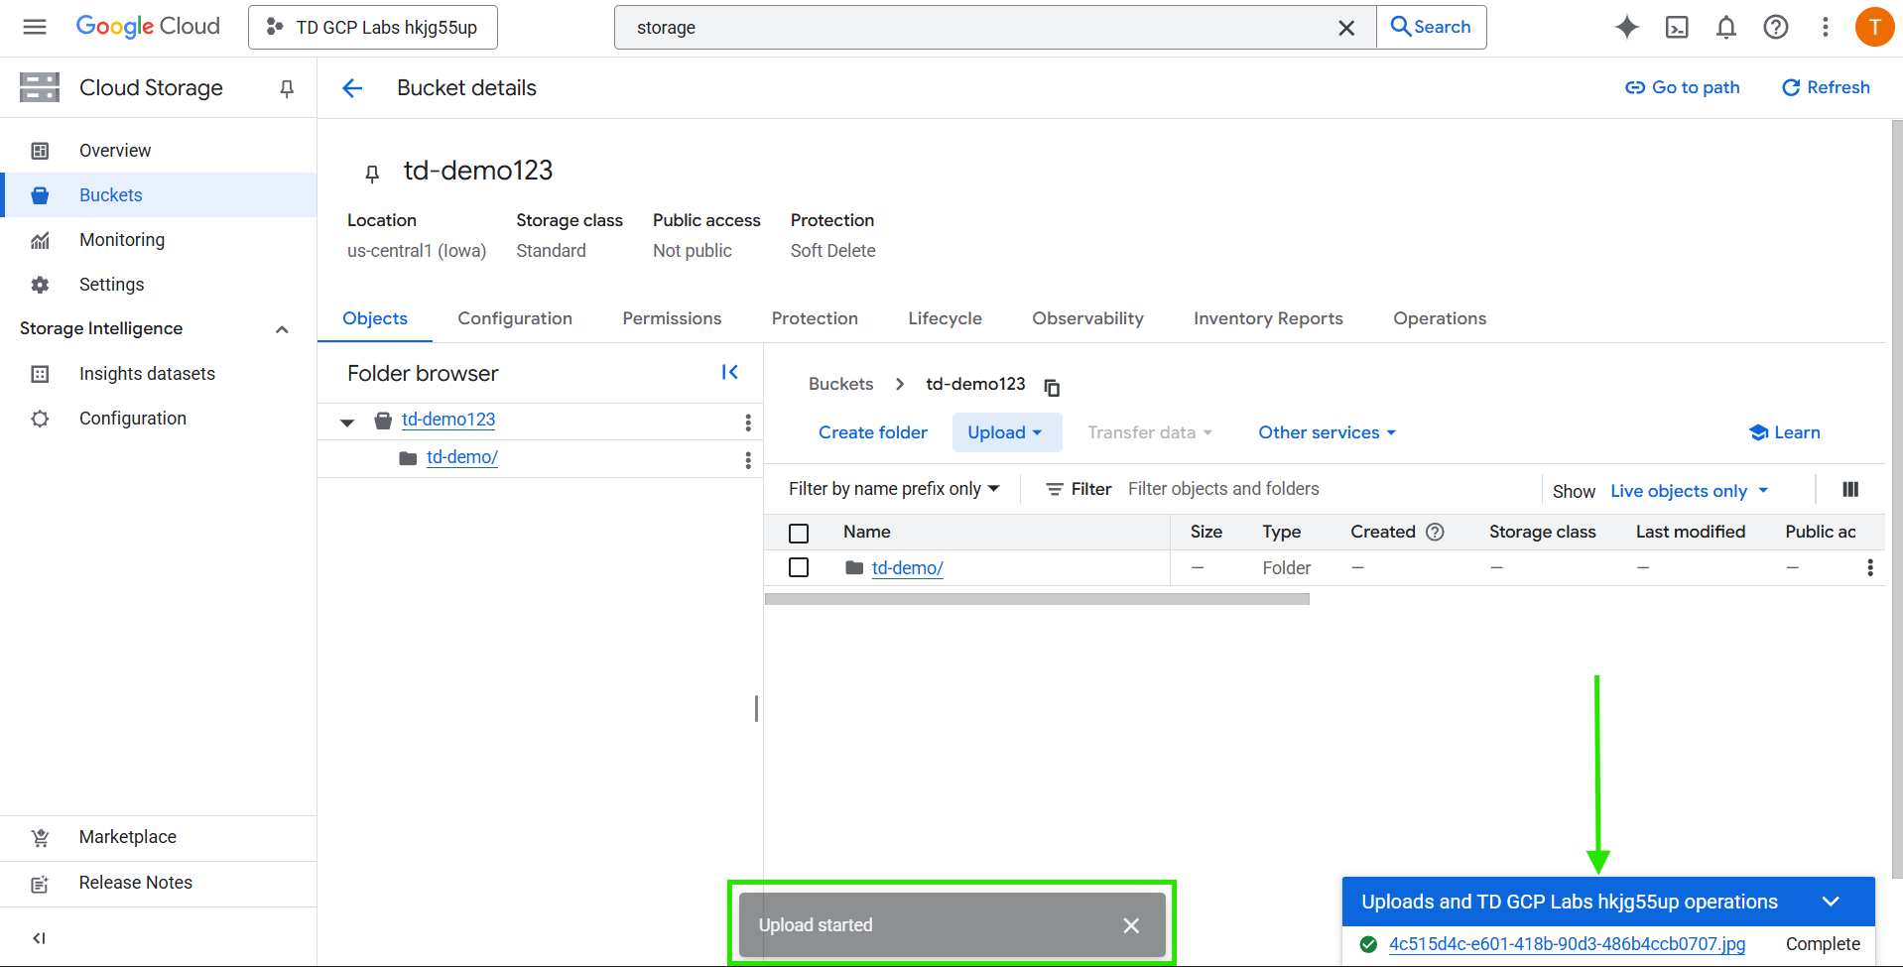Open the main navigation hamburger menu

click(35, 27)
